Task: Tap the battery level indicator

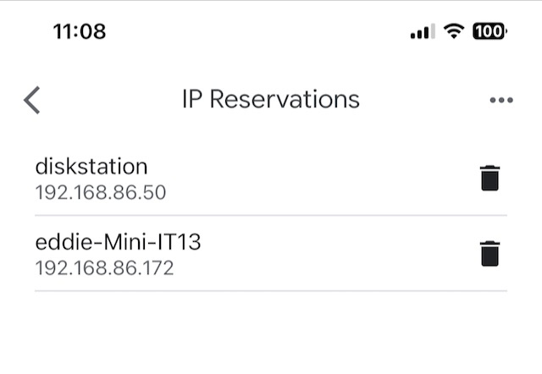Action: click(489, 32)
